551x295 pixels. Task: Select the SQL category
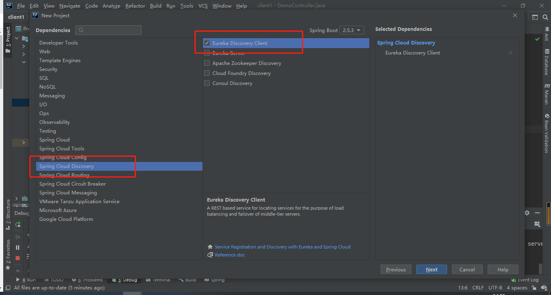click(x=119, y=78)
